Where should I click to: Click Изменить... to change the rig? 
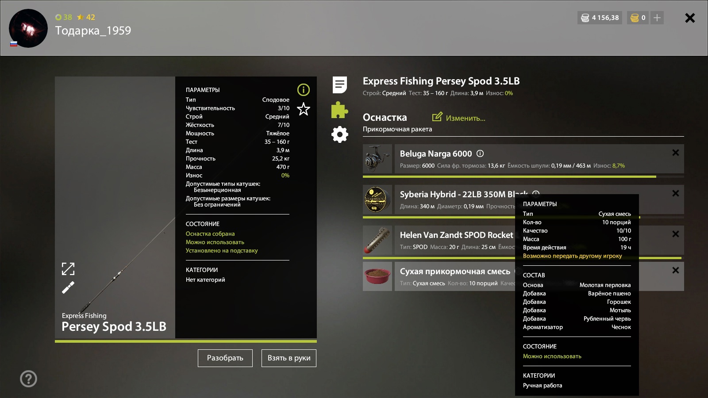tap(458, 118)
